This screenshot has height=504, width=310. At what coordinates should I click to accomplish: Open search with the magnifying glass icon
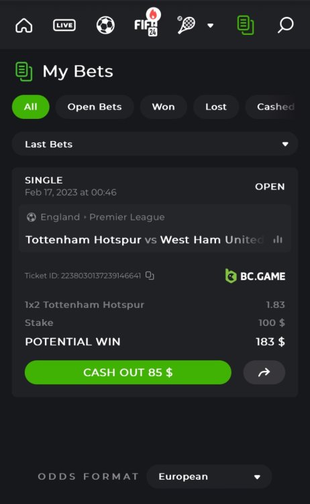click(x=285, y=25)
